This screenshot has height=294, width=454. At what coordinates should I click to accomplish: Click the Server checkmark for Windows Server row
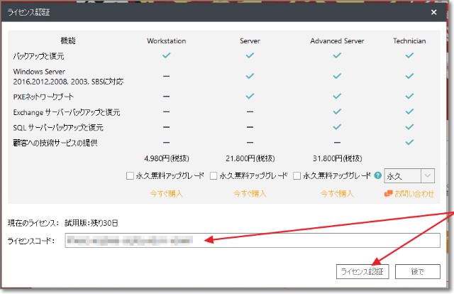[x=249, y=75]
